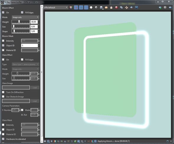Screen dimensions: 174x144
Task: Switch to RGB color channels icon
Action: [x=71, y=7]
